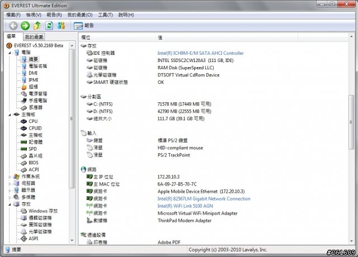Click the green Forward arrow toolbar button

25,26
